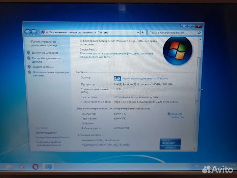
Task: Open address bar history dropdown arrow
Action: point(138,33)
